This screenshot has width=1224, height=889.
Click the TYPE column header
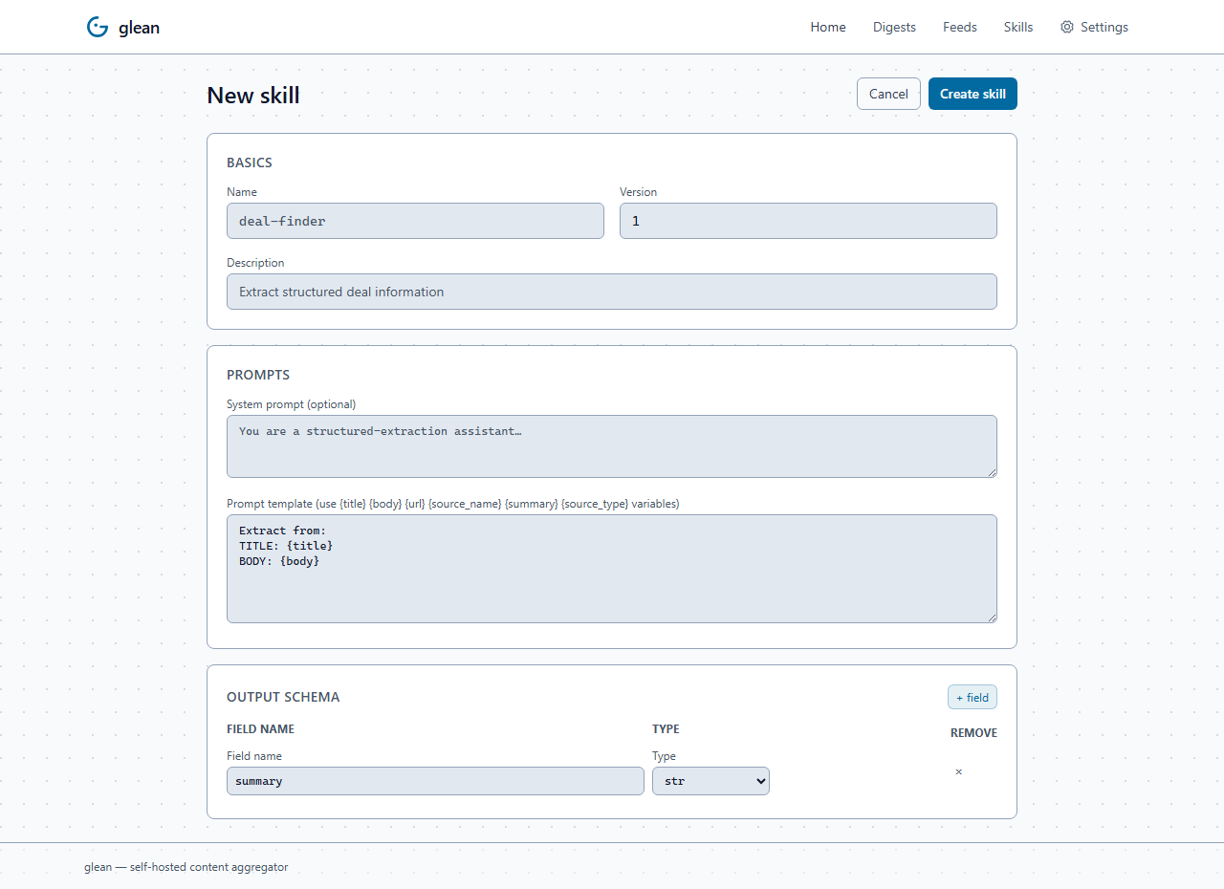click(x=666, y=728)
